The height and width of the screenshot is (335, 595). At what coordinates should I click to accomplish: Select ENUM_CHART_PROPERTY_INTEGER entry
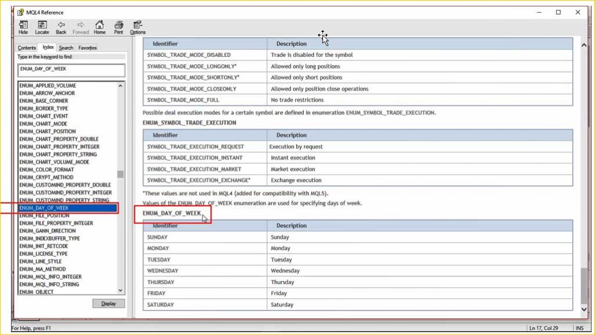pyautogui.click(x=60, y=147)
